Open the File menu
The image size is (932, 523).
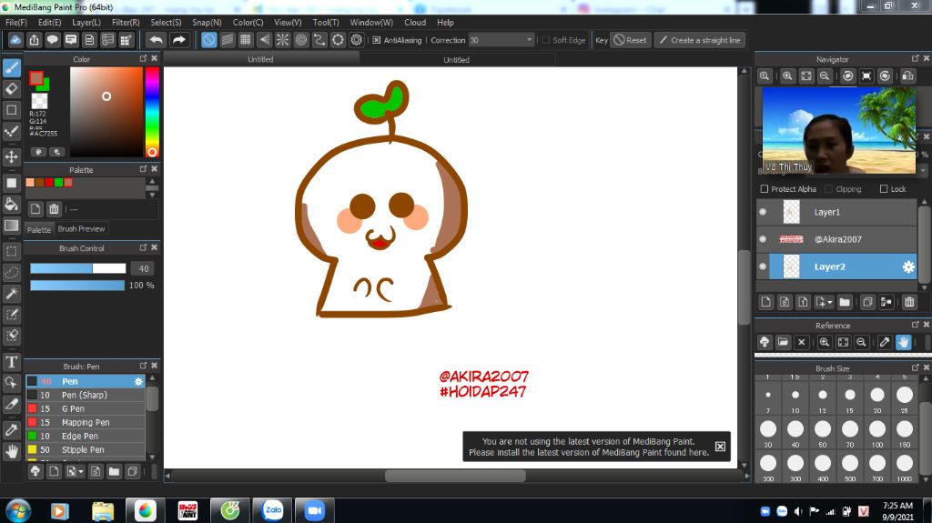[16, 22]
